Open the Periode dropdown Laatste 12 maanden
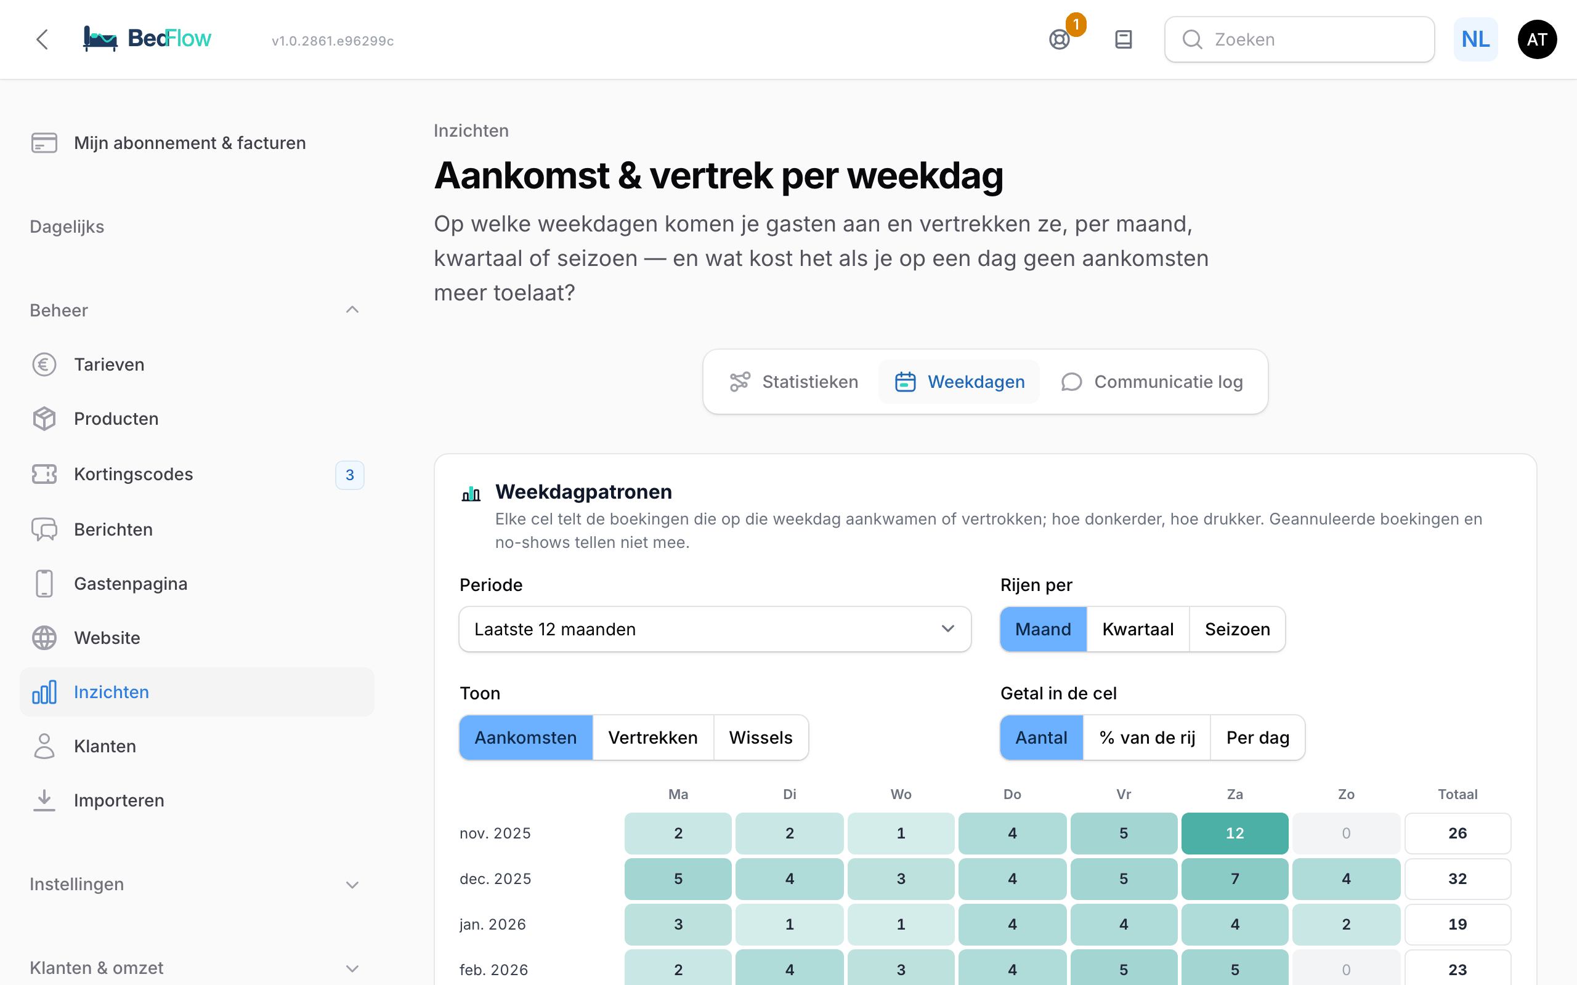Image resolution: width=1577 pixels, height=985 pixels. 715,629
